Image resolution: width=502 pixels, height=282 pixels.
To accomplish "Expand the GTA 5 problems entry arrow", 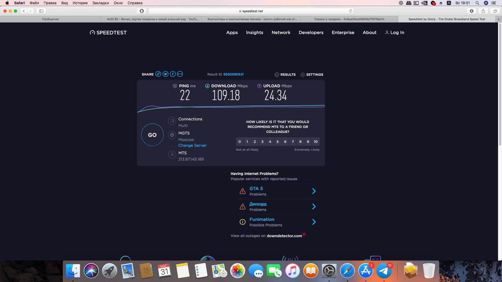I will coord(314,191).
